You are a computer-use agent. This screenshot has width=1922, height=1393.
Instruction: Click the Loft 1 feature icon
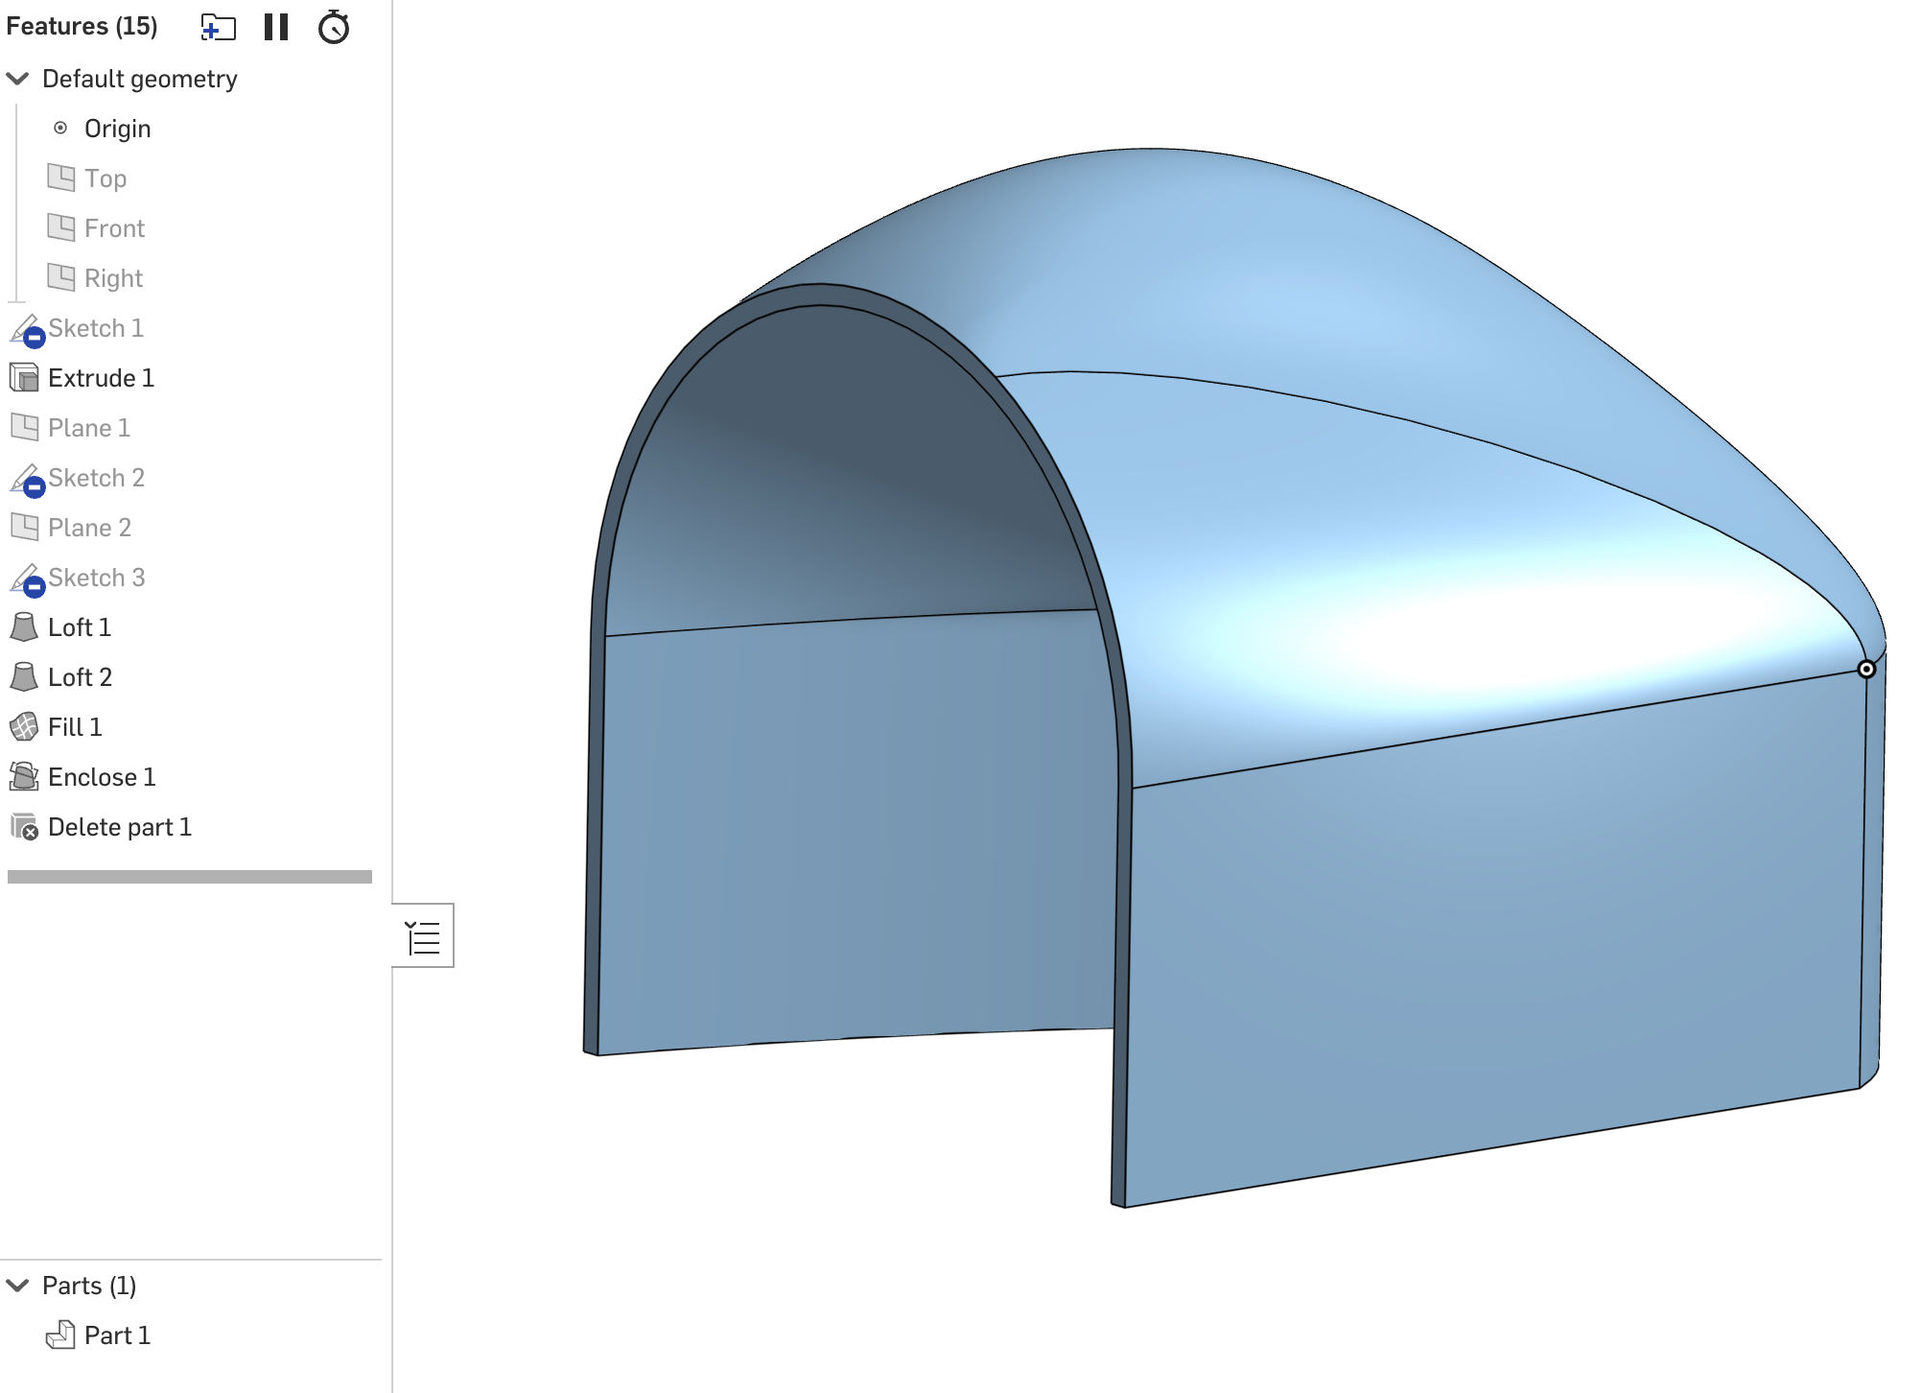[x=24, y=627]
